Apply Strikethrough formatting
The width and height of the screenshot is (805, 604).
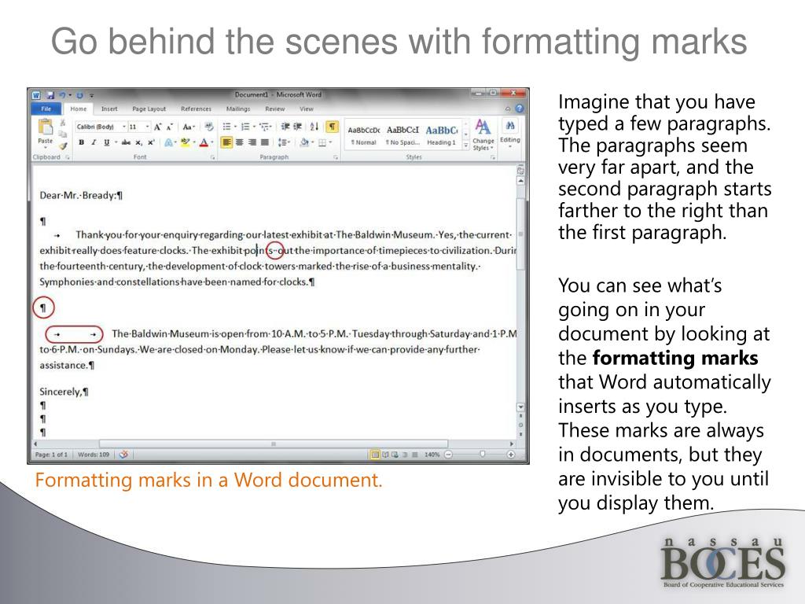coord(126,142)
